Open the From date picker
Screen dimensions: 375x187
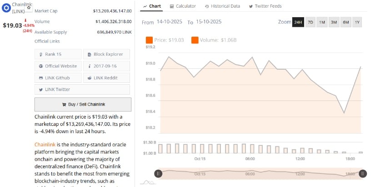(x=170, y=22)
